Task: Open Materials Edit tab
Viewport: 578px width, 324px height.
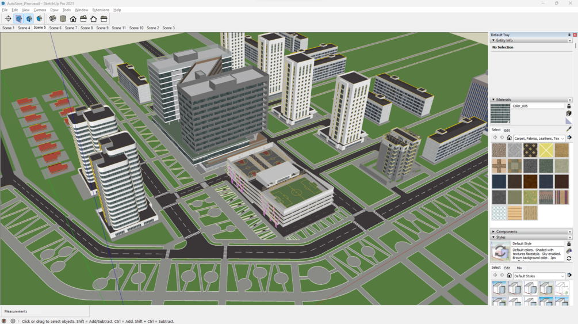Action: point(507,130)
